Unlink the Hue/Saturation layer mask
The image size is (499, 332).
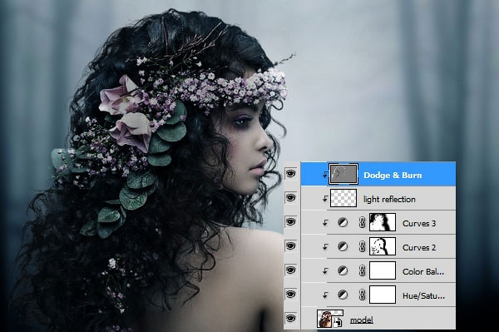(362, 295)
